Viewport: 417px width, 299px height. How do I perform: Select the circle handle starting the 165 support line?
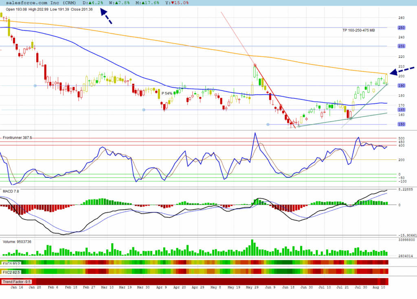tap(144, 110)
